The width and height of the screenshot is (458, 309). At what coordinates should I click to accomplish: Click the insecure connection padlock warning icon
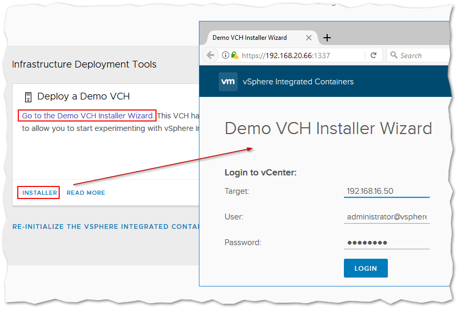click(234, 55)
